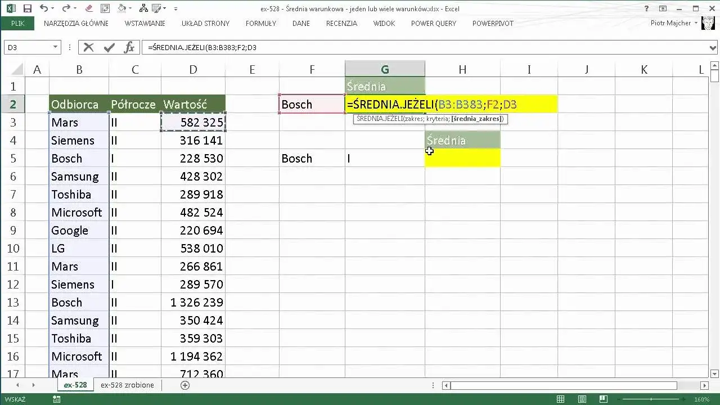Screen dimensions: 720x405
Task: Switch to Normal view in status bar
Action: pyautogui.click(x=560, y=399)
